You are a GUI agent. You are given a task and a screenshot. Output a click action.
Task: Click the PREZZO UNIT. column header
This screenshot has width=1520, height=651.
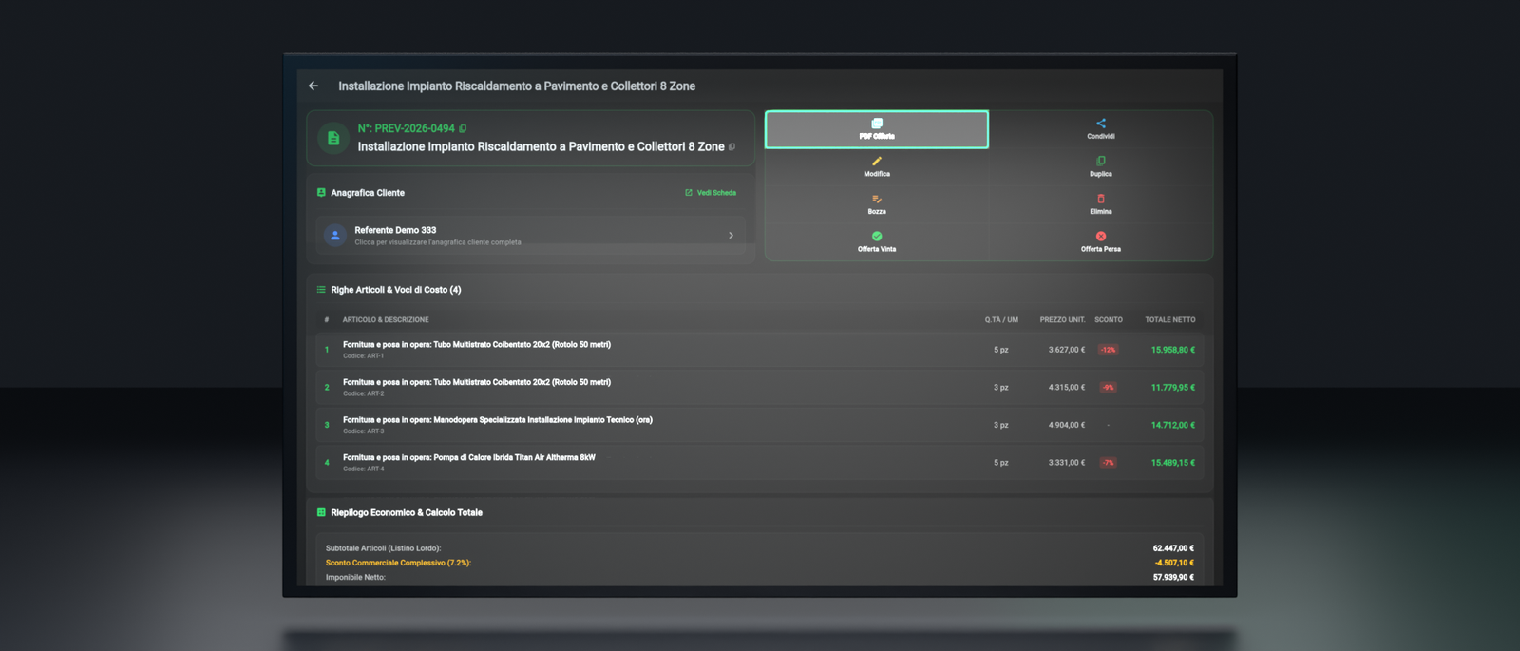(x=1062, y=320)
